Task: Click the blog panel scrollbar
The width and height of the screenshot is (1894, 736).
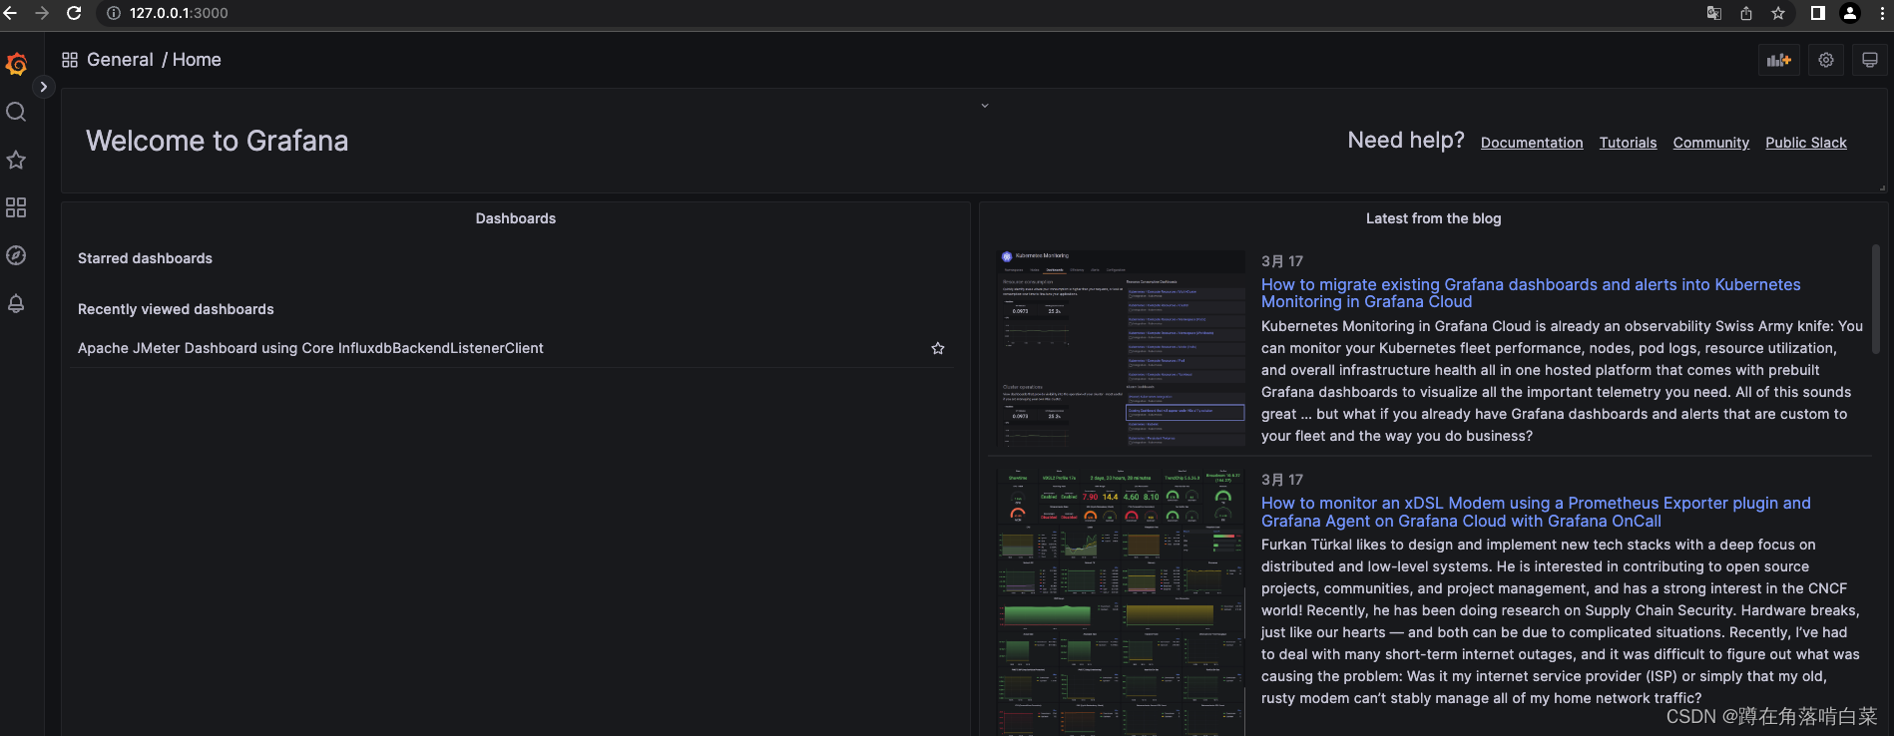Action: pyautogui.click(x=1876, y=299)
